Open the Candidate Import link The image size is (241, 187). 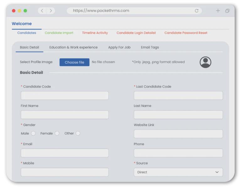point(59,33)
